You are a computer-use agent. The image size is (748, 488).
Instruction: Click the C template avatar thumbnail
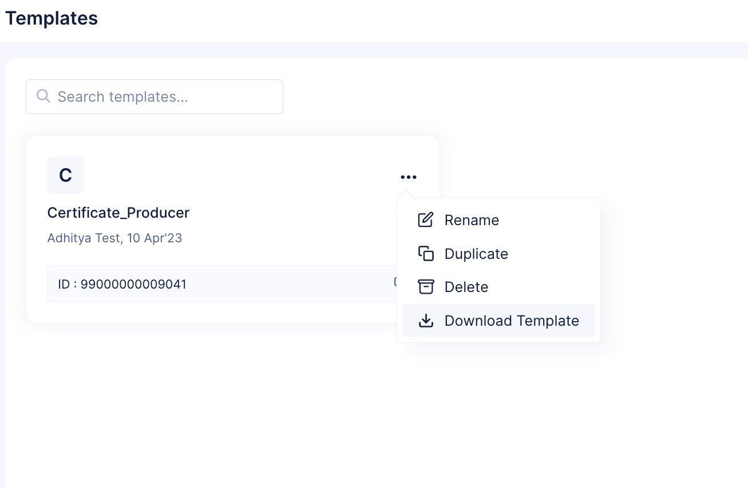coord(65,175)
